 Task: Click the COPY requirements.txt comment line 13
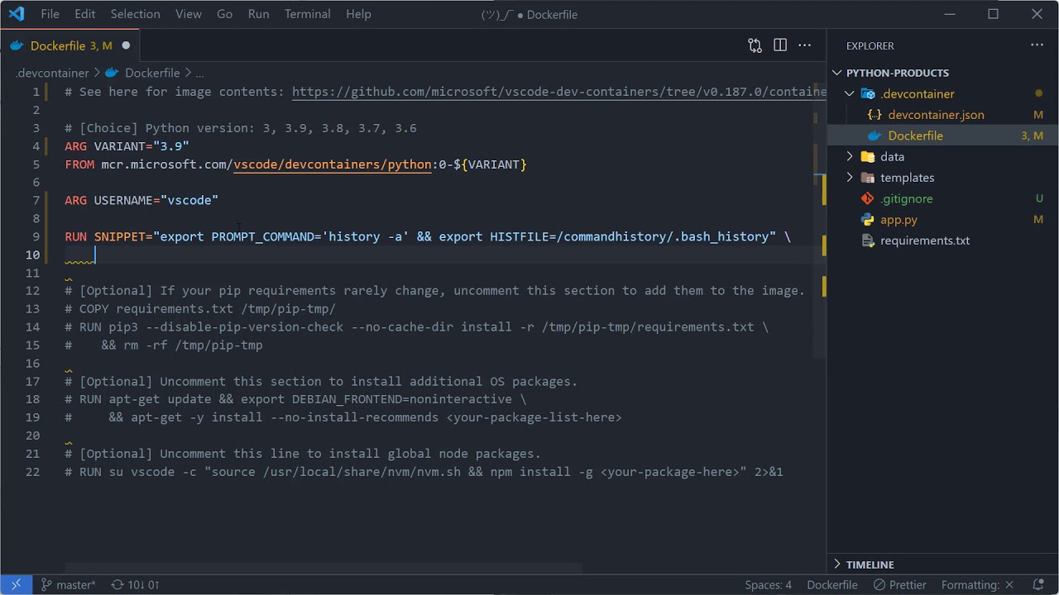tap(200, 309)
